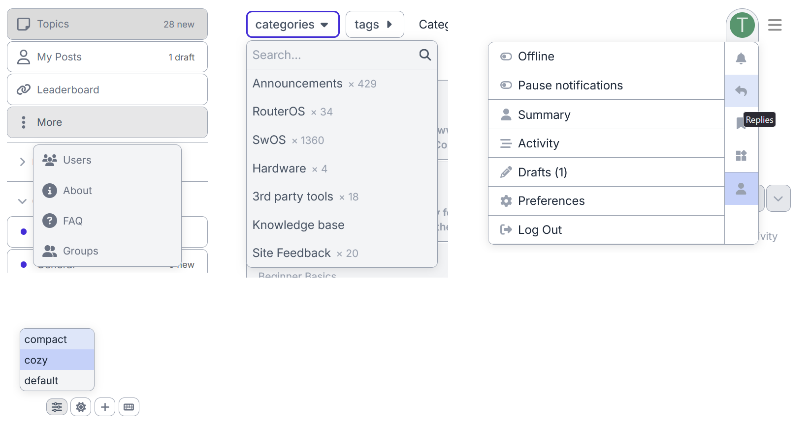The height and width of the screenshot is (425, 810).
Task: Click the plus icon button
Action: pyautogui.click(x=105, y=407)
